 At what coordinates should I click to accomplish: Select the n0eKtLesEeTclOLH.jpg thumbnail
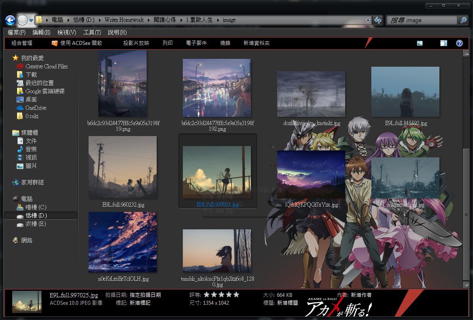tap(123, 242)
